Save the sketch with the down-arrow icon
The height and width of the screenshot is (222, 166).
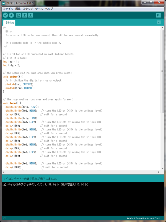point(30,15)
